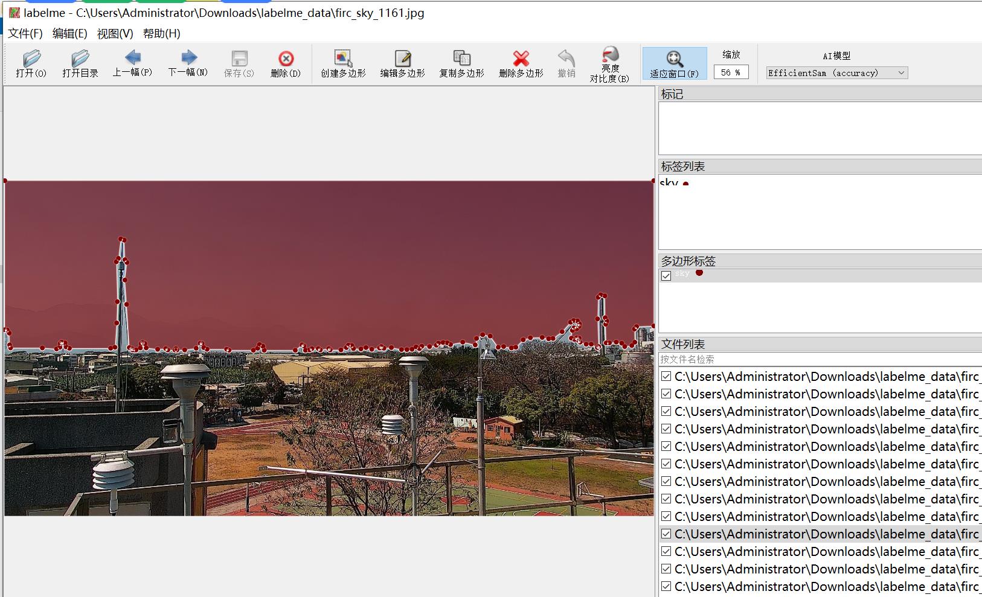Open the View menu 视图(V)
This screenshot has width=982, height=597.
[x=115, y=34]
